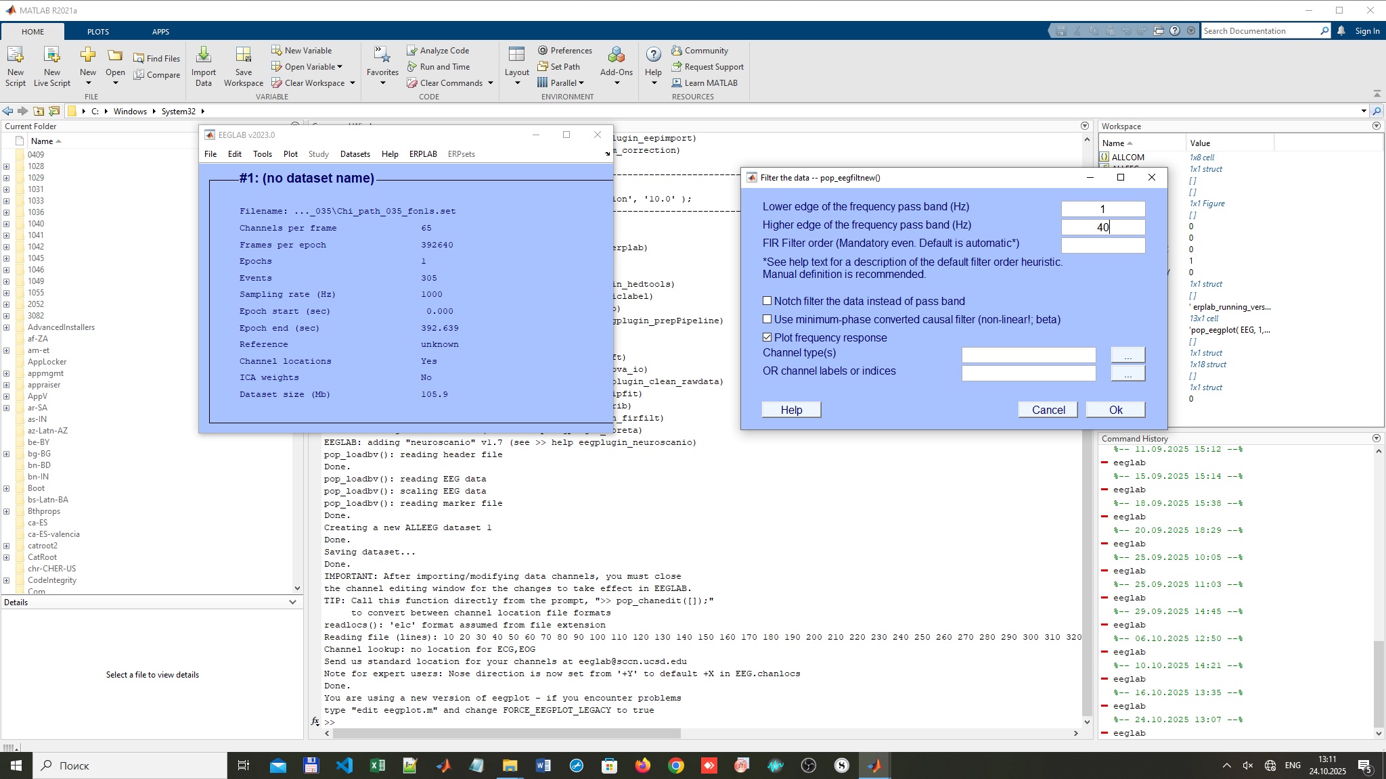
Task: Click the Analyze Code icon
Action: [411, 51]
